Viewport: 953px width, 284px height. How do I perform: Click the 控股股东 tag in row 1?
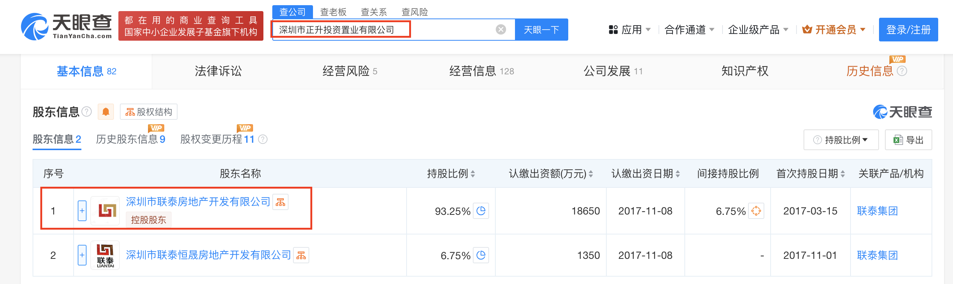(149, 220)
